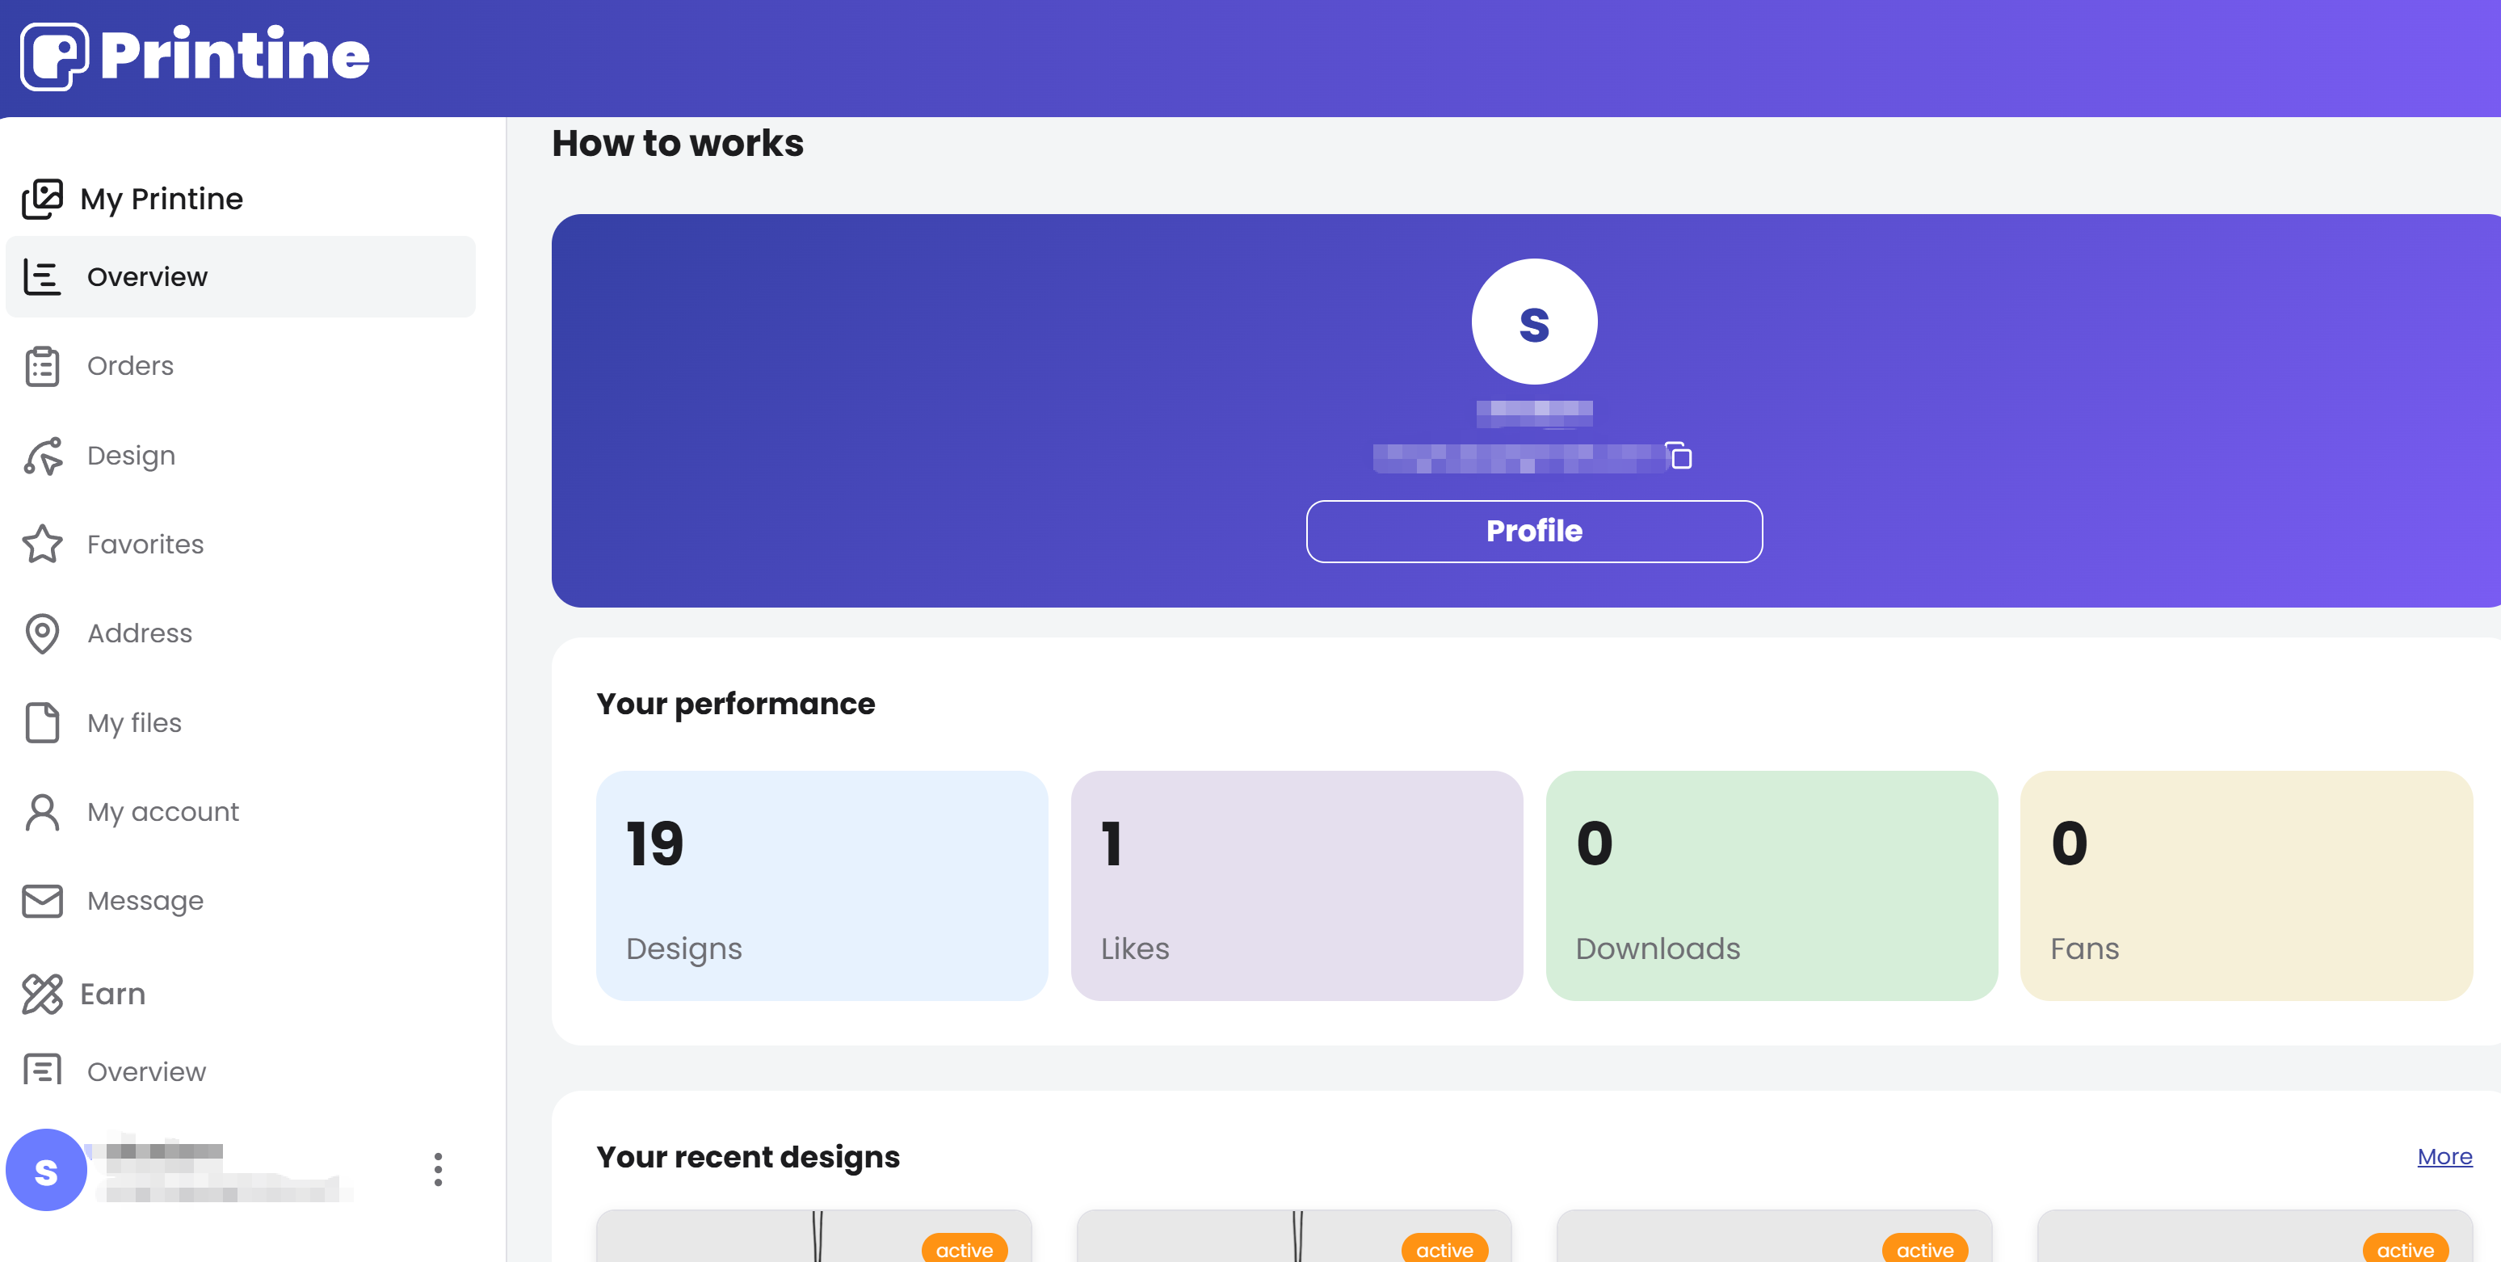This screenshot has width=2501, height=1262.
Task: Open Favorites using the star icon
Action: point(43,545)
